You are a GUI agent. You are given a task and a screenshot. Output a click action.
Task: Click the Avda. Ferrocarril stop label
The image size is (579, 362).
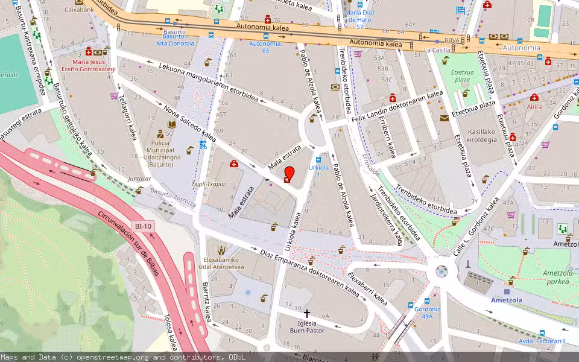tap(542, 341)
